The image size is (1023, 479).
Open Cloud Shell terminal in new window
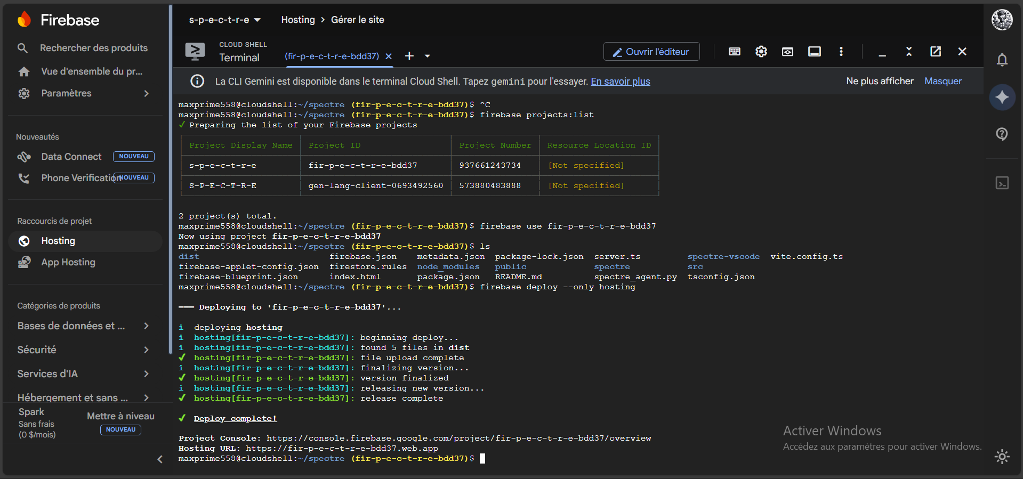click(x=935, y=52)
